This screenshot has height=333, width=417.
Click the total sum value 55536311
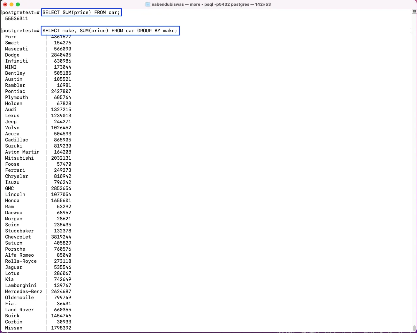pyautogui.click(x=17, y=19)
